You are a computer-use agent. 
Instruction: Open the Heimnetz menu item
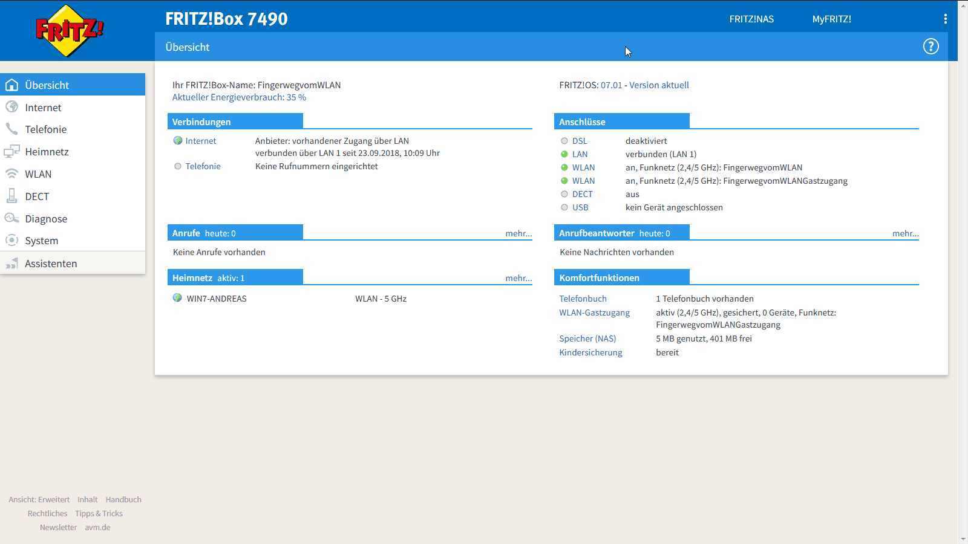73,152
